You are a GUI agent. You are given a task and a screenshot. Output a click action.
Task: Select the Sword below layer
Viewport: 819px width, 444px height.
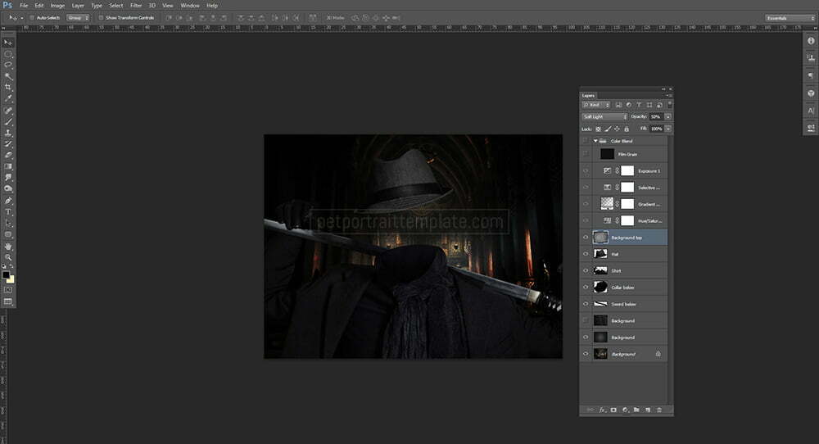pyautogui.click(x=622, y=304)
